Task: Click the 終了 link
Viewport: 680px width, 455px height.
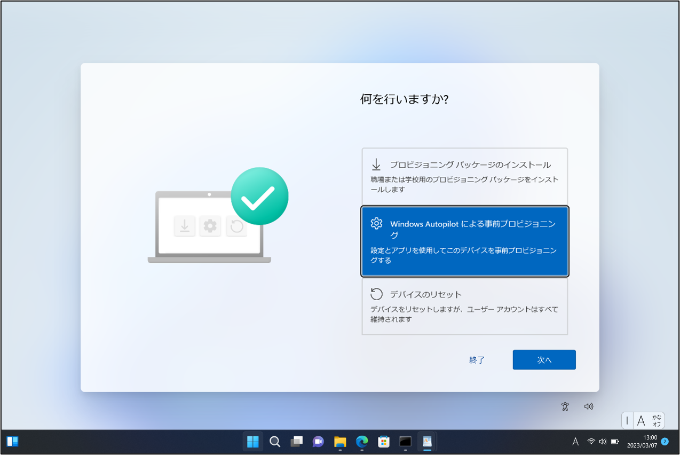Action: [x=476, y=360]
